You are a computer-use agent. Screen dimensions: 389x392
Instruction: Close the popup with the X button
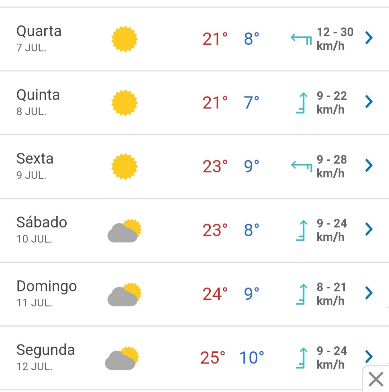pos(376,379)
